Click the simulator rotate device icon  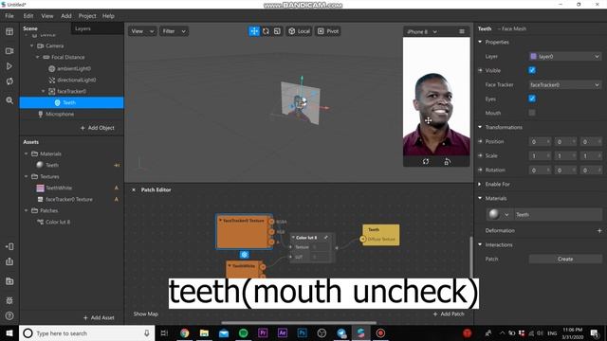(x=447, y=161)
